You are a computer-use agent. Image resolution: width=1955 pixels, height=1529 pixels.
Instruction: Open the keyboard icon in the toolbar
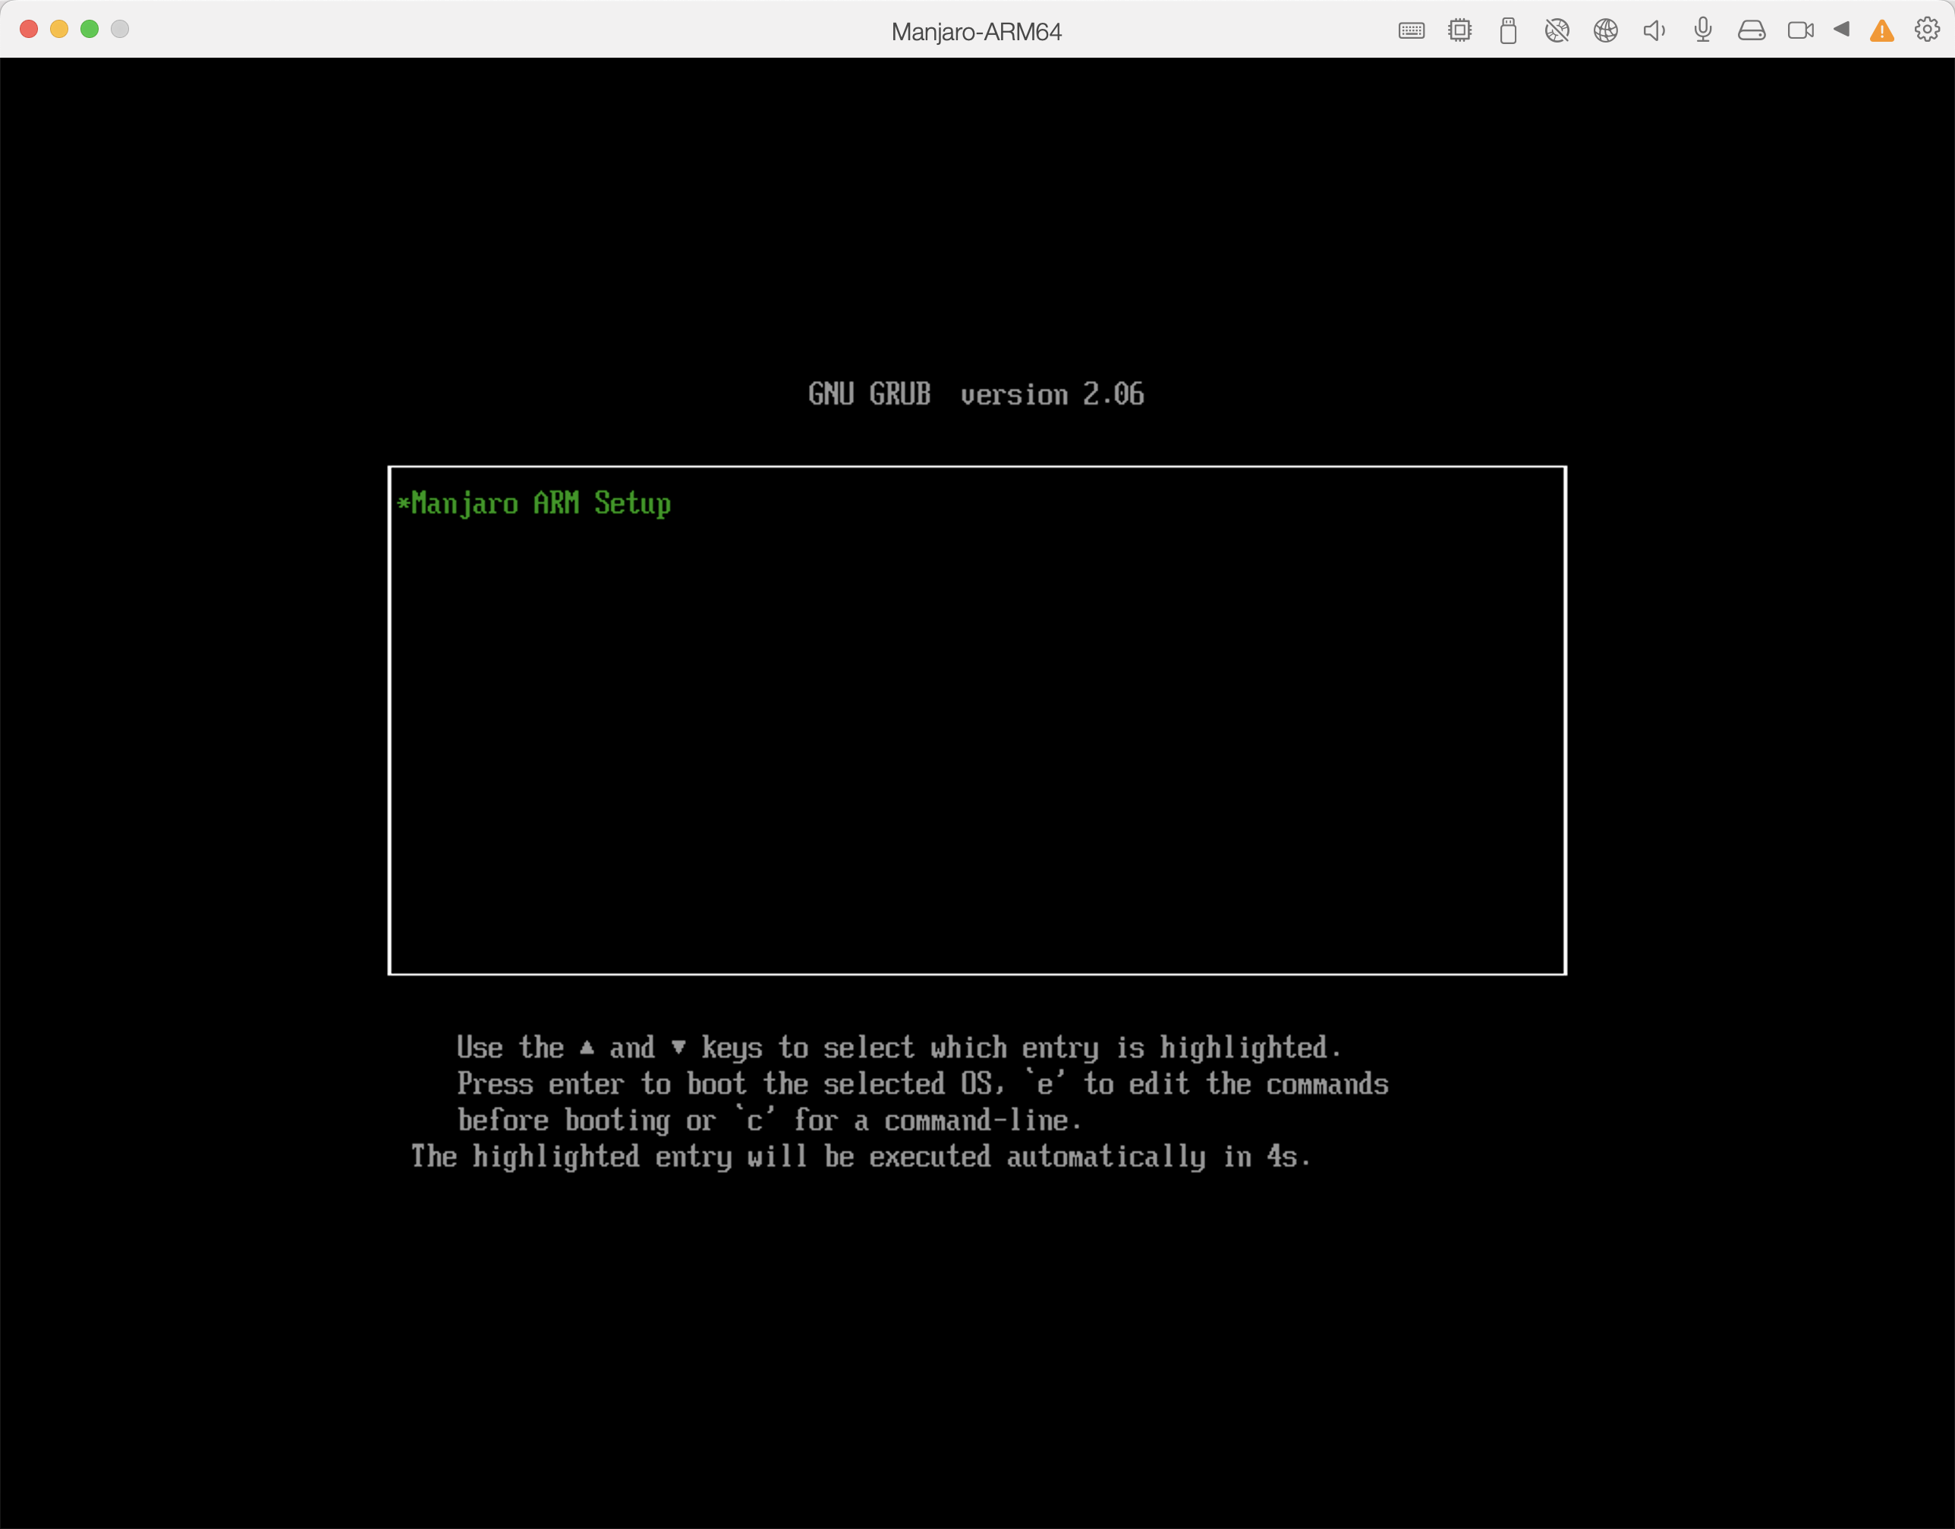[1412, 31]
